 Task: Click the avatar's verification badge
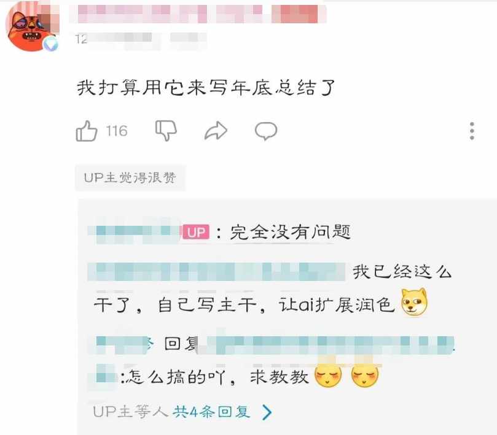click(51, 44)
